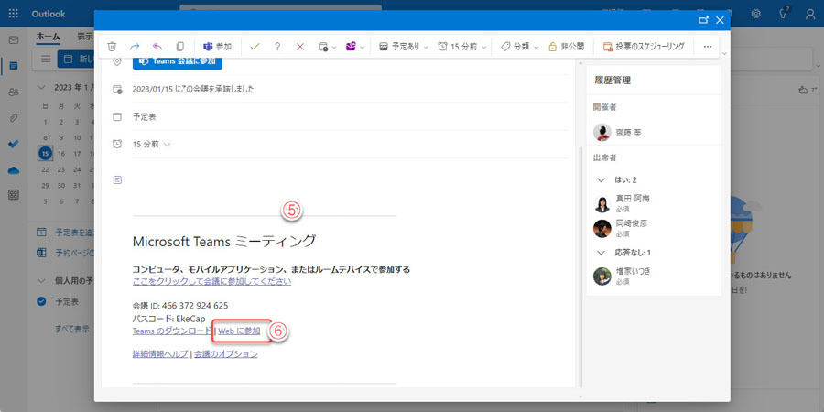Open the 15 分前 reminder dropdown in toolbar
Screen dimensions: 824x412
[462, 47]
